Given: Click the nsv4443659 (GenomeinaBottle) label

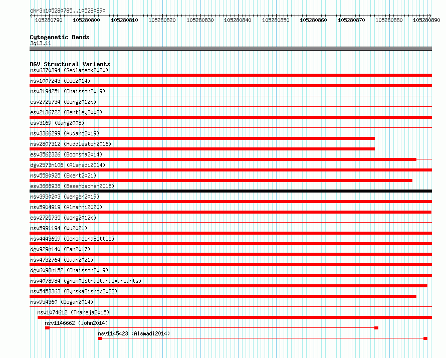Looking at the screenshot, I should click(72, 239).
